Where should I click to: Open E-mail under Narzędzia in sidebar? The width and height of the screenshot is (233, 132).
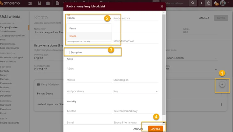click(3, 113)
